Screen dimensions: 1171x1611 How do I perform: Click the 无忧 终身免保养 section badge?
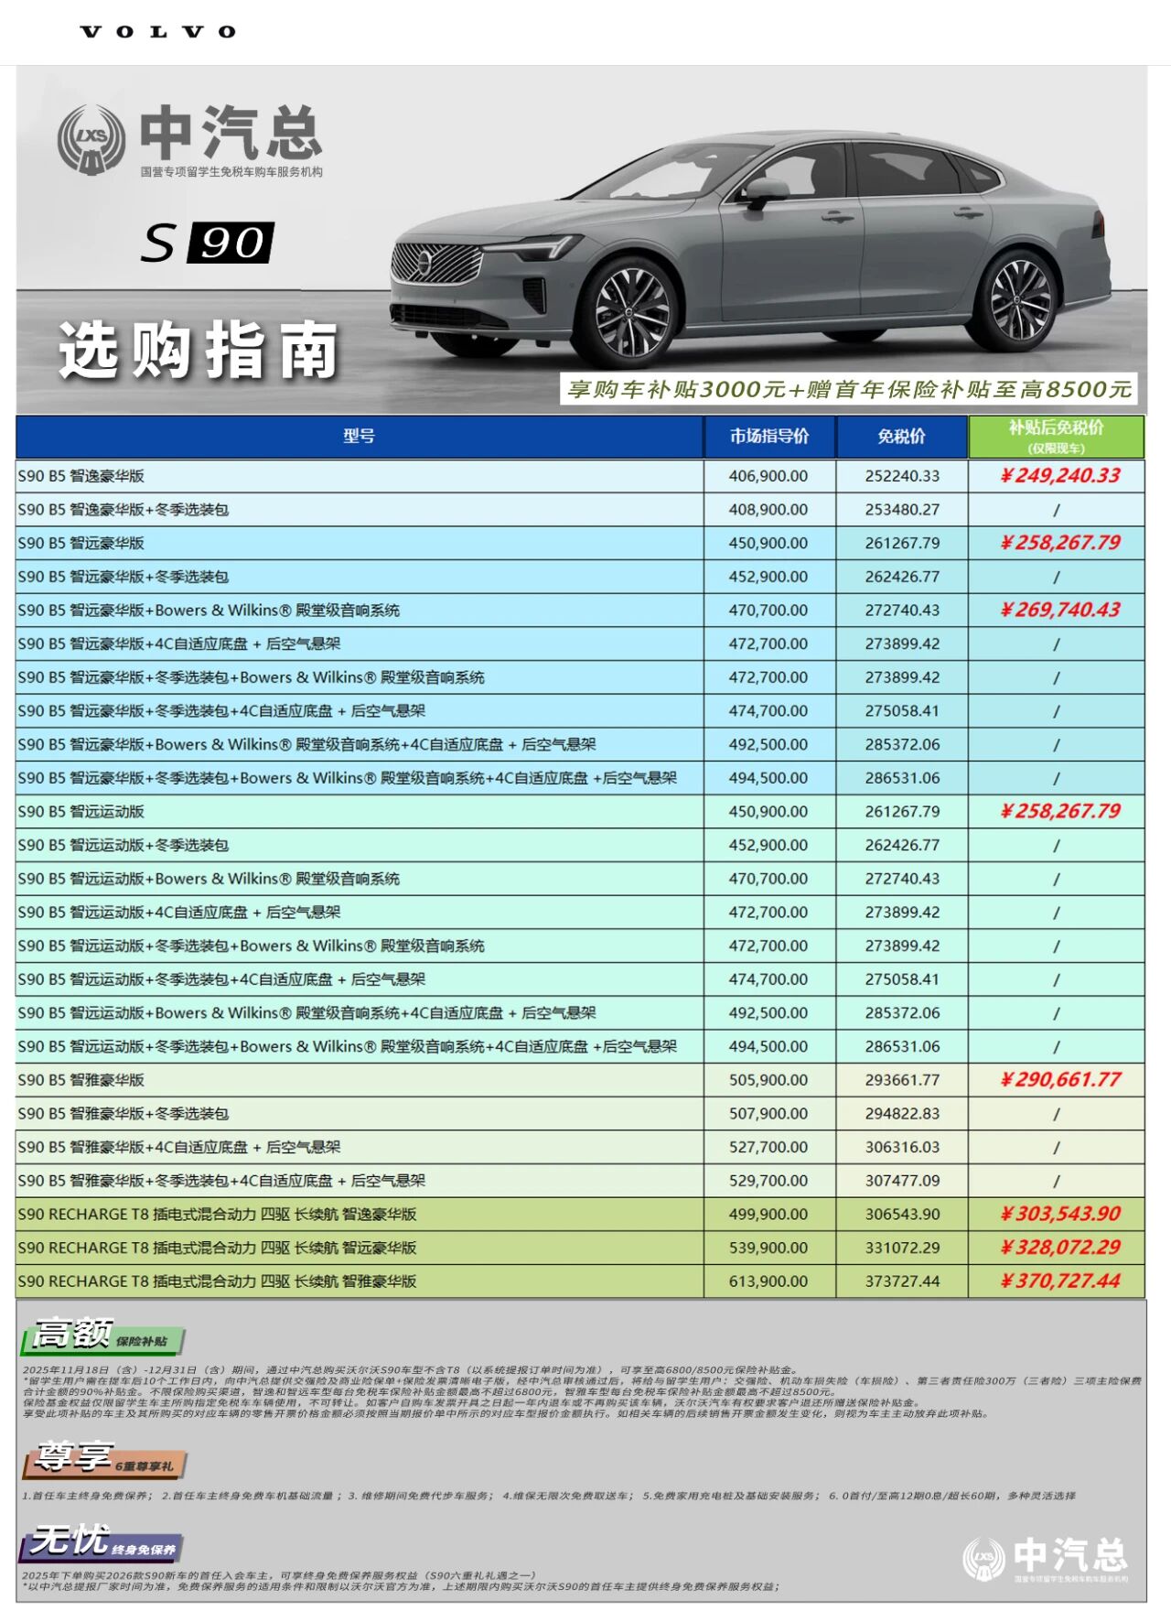click(102, 1542)
